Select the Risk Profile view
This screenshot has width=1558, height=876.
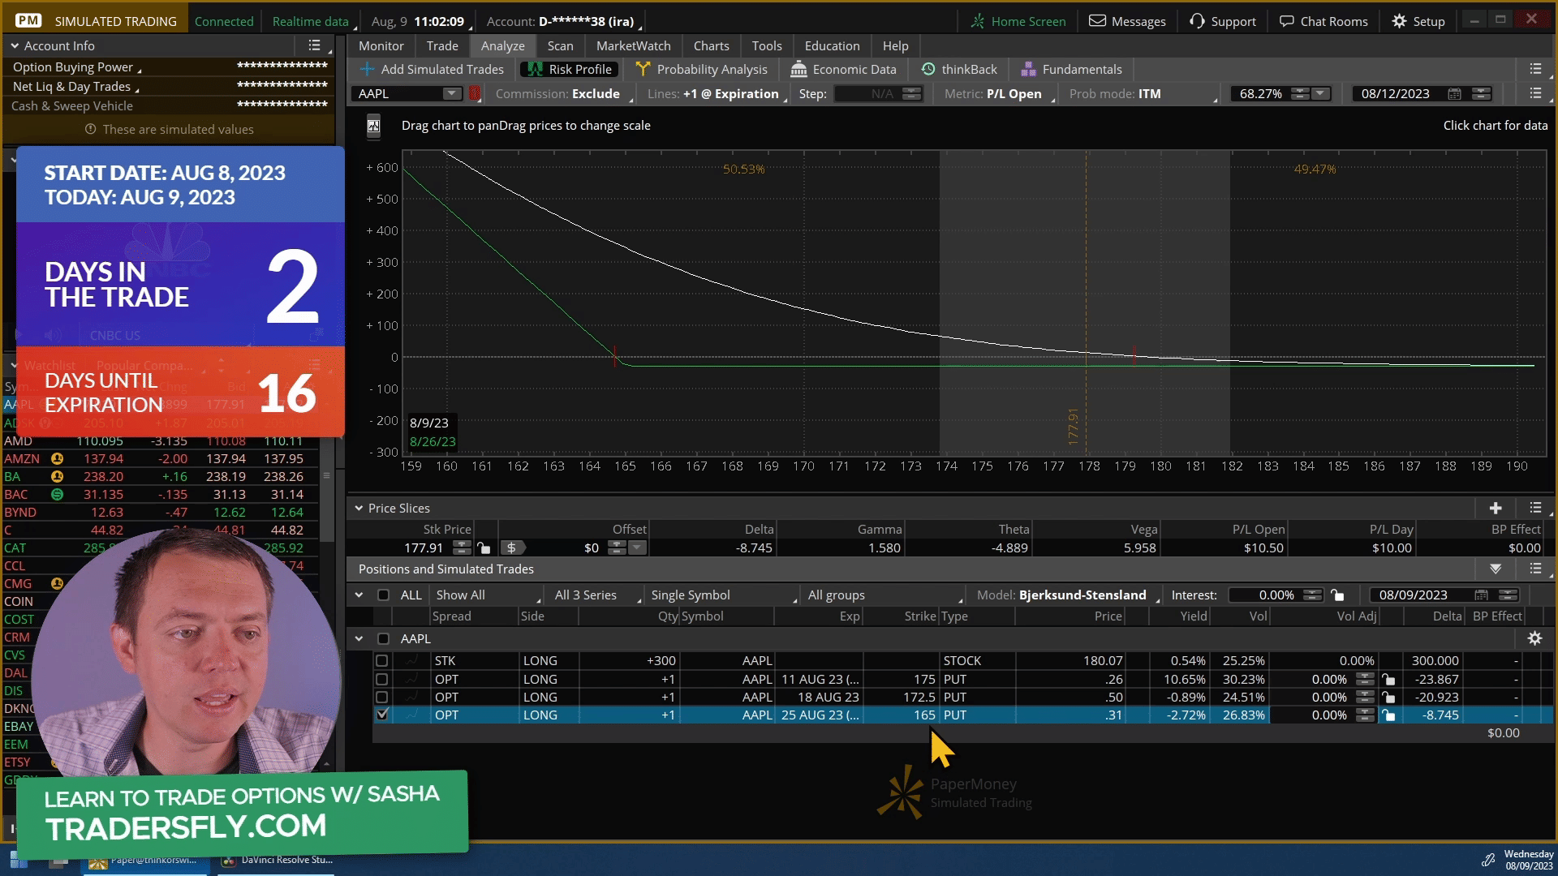pyautogui.click(x=569, y=70)
